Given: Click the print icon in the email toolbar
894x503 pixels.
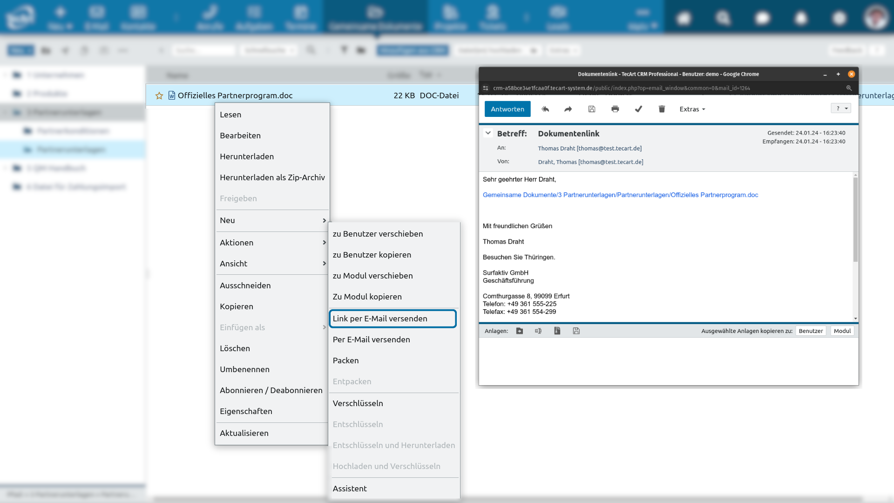Looking at the screenshot, I should 615,109.
